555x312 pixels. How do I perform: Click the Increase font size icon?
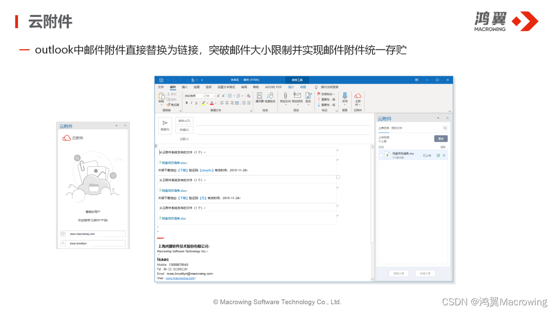[x=218, y=96]
